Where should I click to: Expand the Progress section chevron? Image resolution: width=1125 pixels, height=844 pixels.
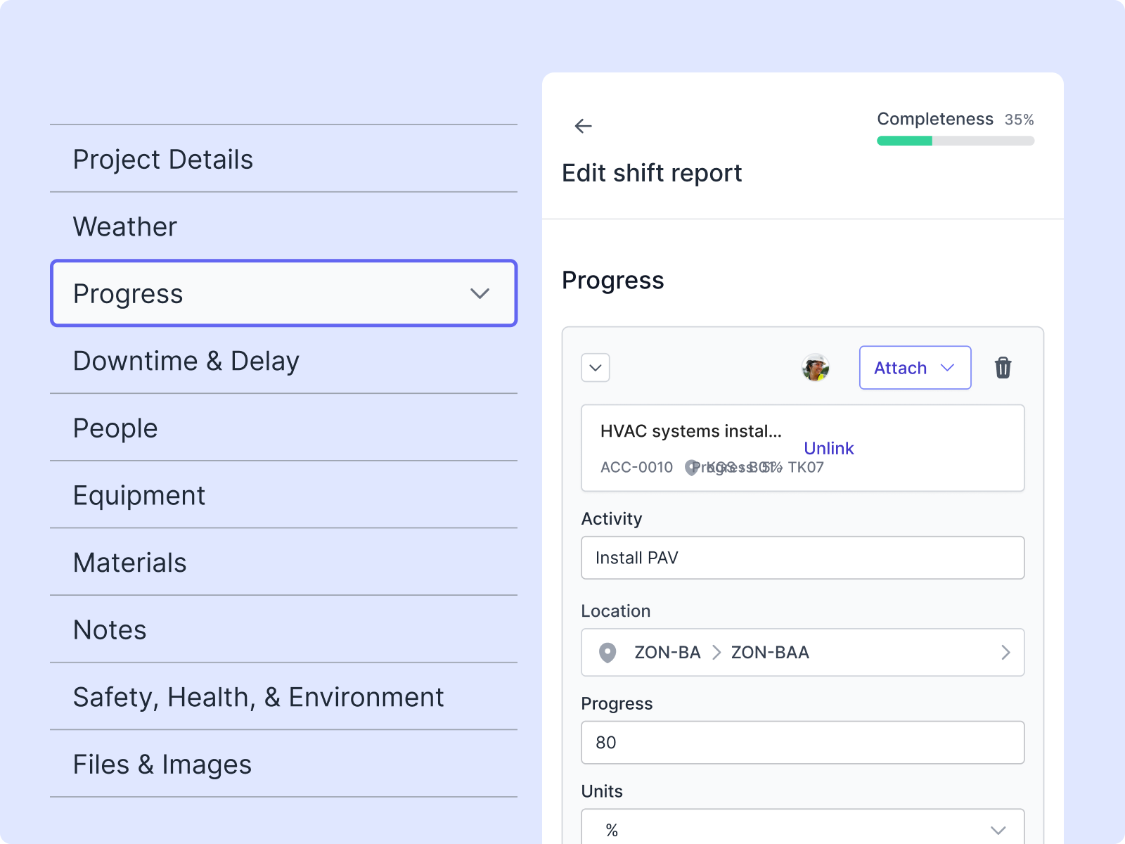480,293
